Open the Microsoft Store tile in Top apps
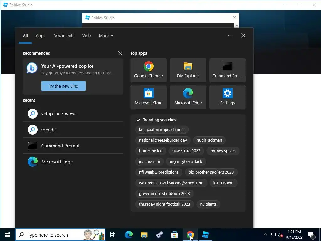 click(x=148, y=97)
